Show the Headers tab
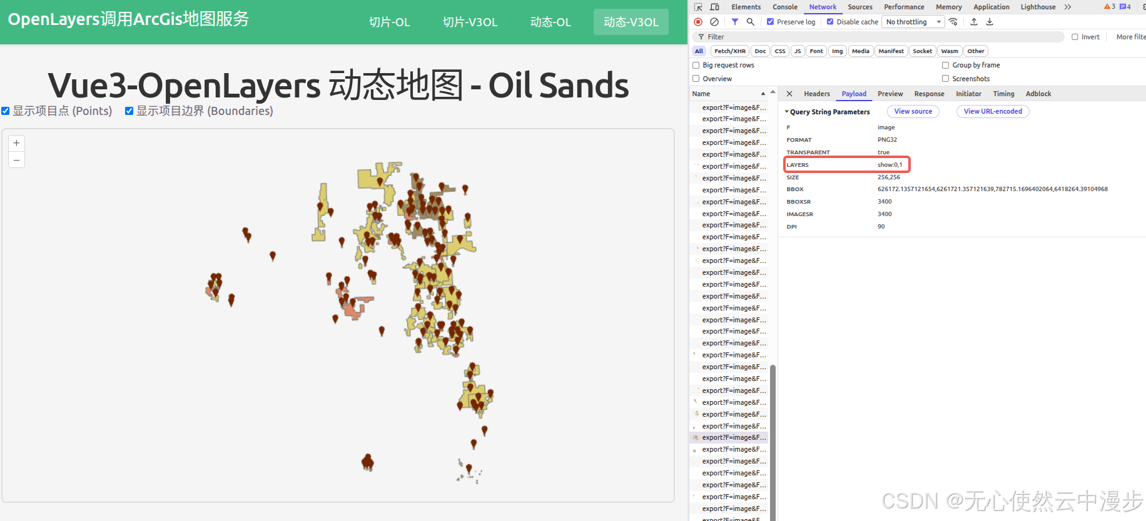1146x521 pixels. [817, 94]
